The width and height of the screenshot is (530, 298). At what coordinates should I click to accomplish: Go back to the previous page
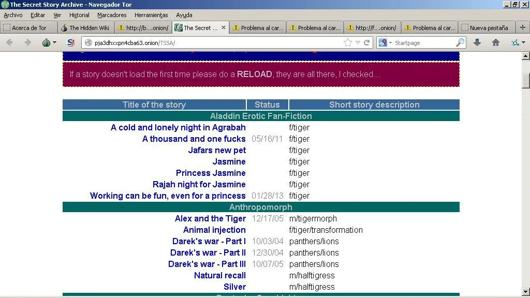[9, 42]
